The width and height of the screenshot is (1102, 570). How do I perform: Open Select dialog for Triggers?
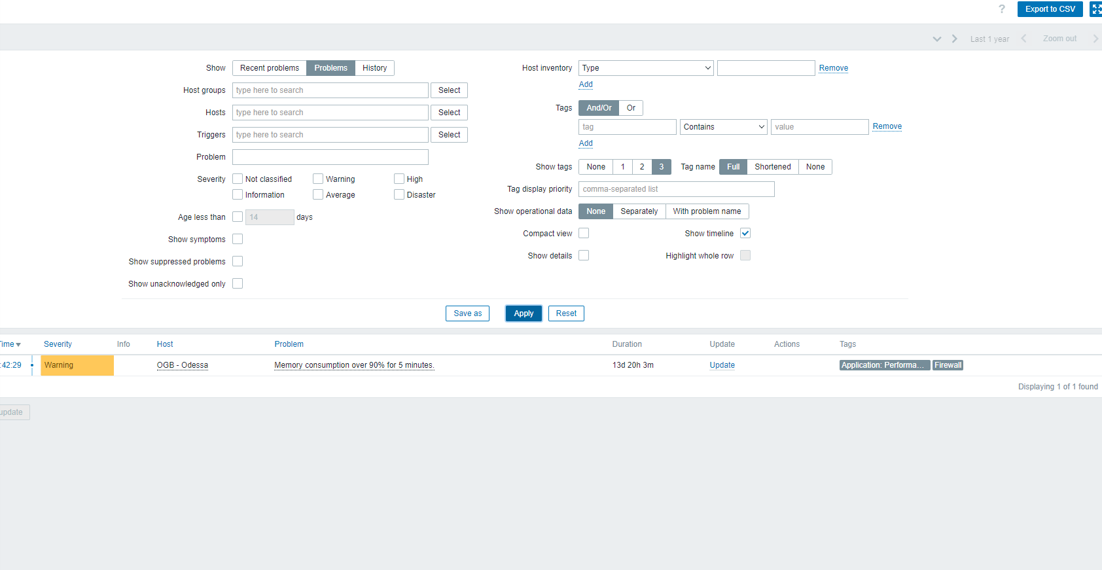(450, 135)
